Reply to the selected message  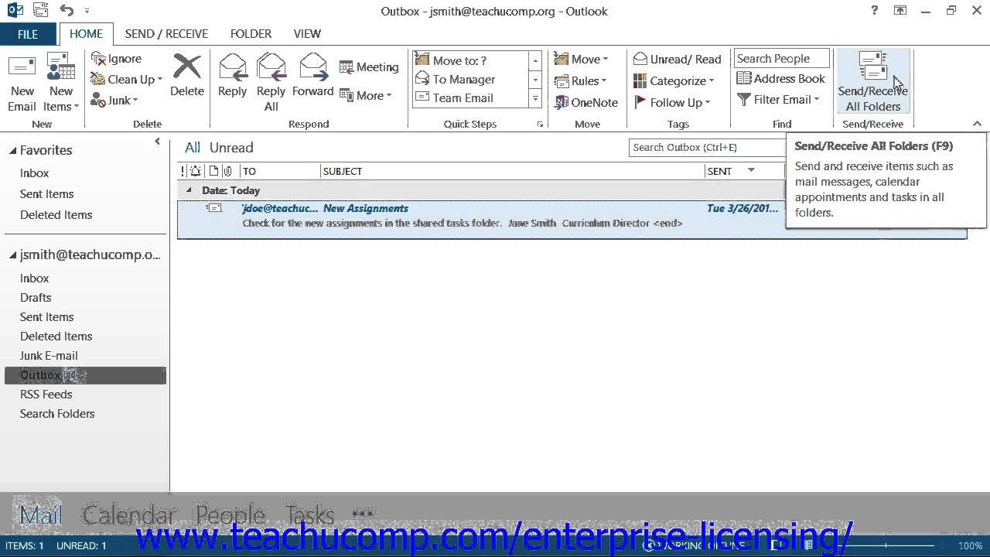click(x=232, y=75)
